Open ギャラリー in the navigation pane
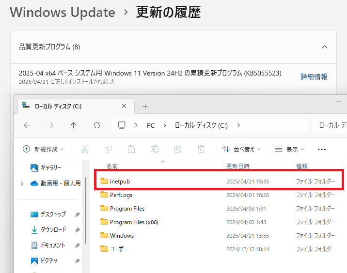The image size is (347, 273). (46, 168)
